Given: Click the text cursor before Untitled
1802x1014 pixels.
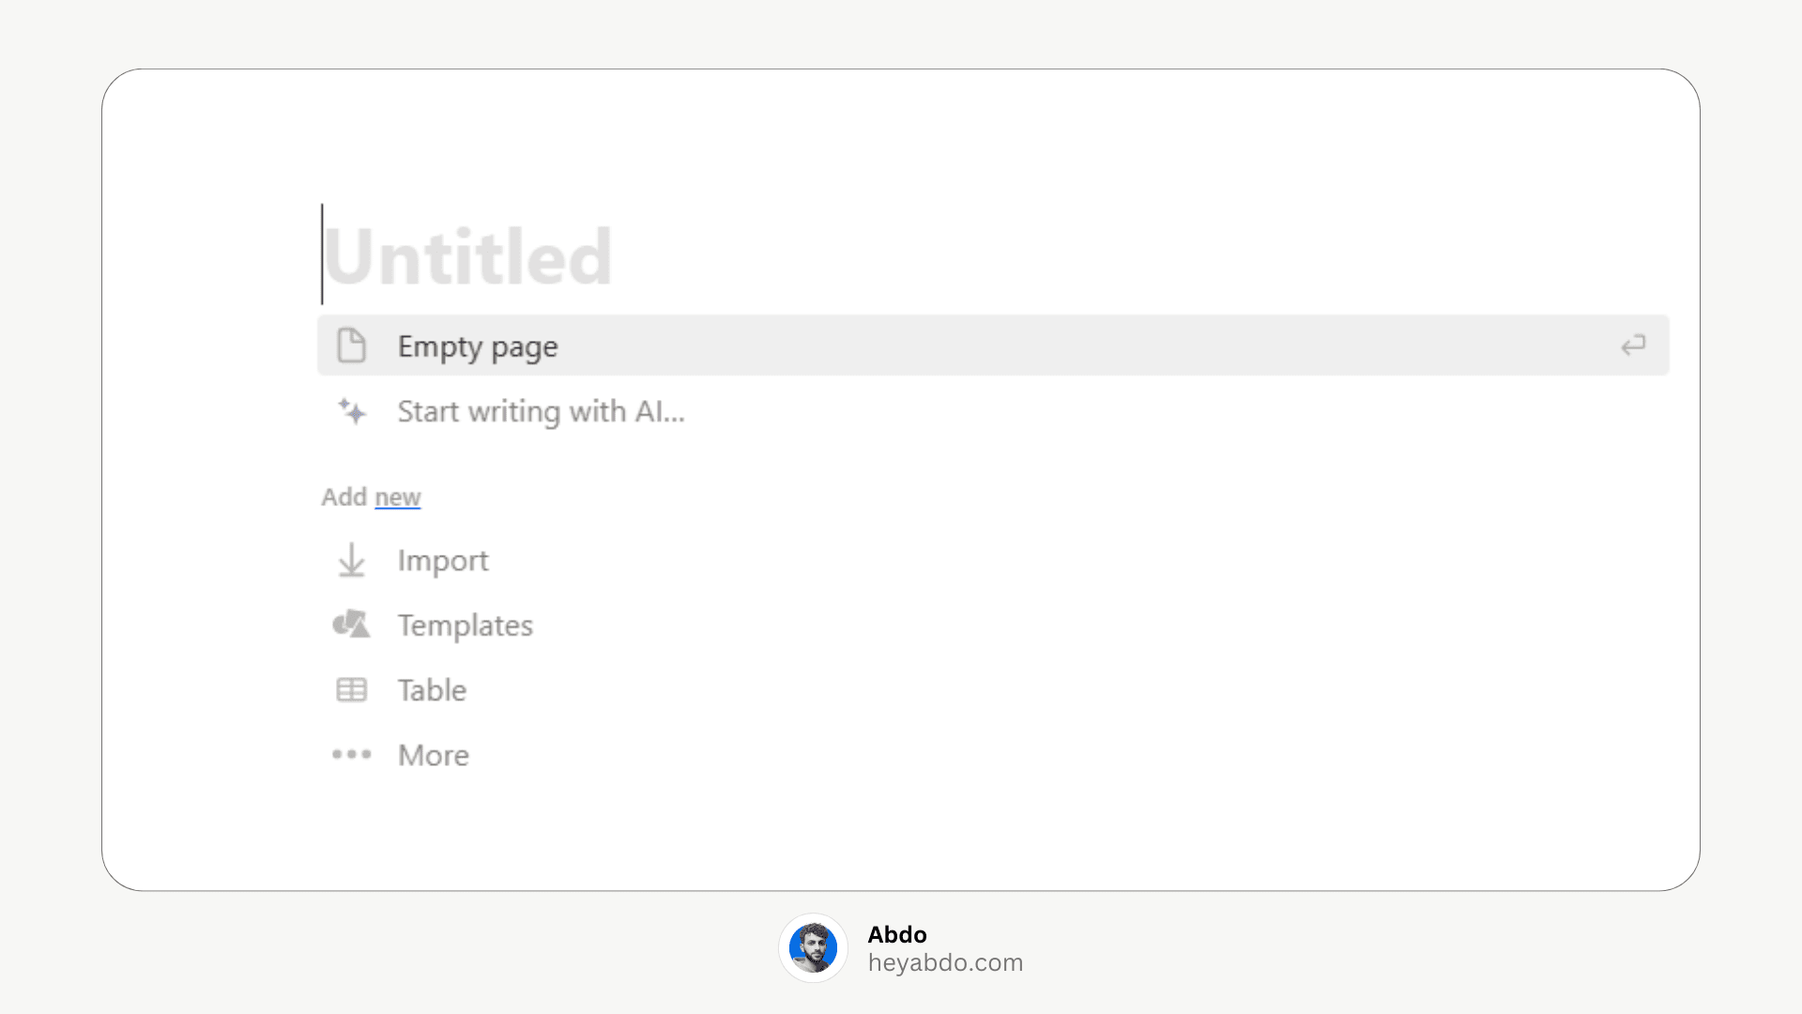Looking at the screenshot, I should [x=322, y=253].
